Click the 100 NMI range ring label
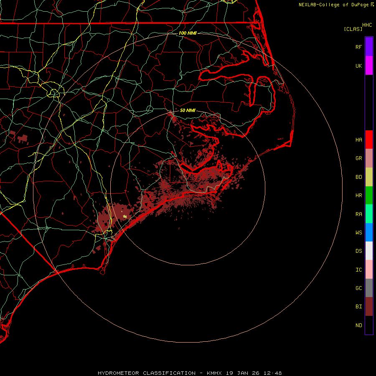The width and height of the screenshot is (376, 376). (x=188, y=33)
